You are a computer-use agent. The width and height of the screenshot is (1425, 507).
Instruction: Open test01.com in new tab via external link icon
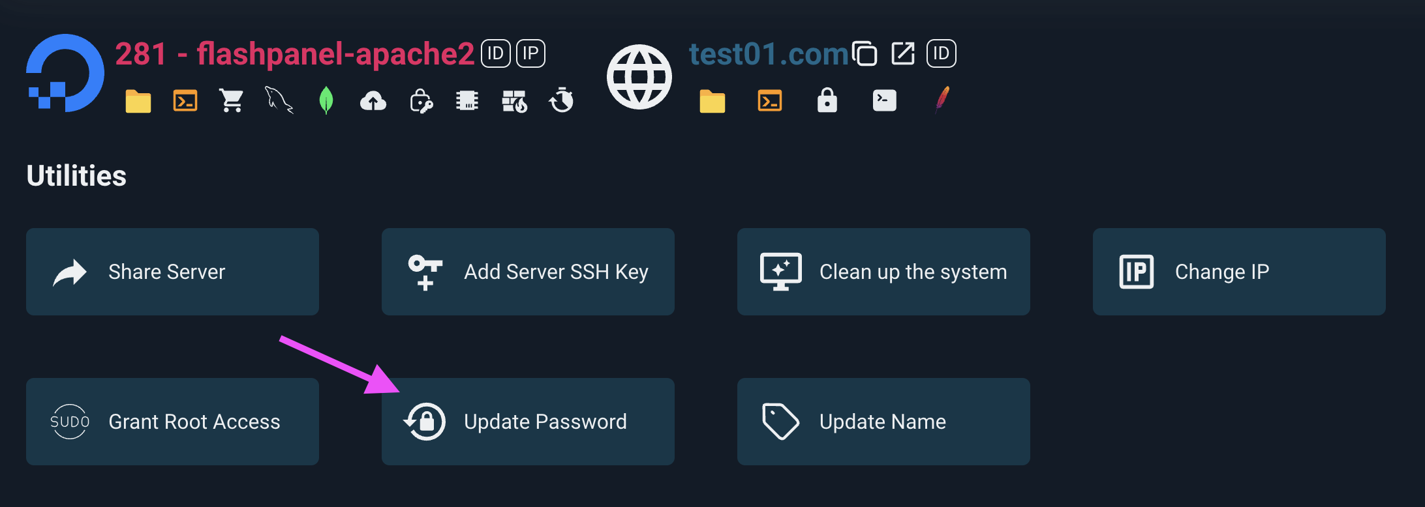903,53
